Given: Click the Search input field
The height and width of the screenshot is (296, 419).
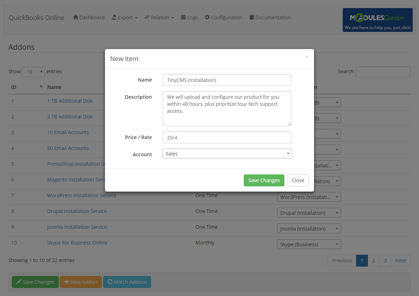Looking at the screenshot, I should click(x=383, y=71).
